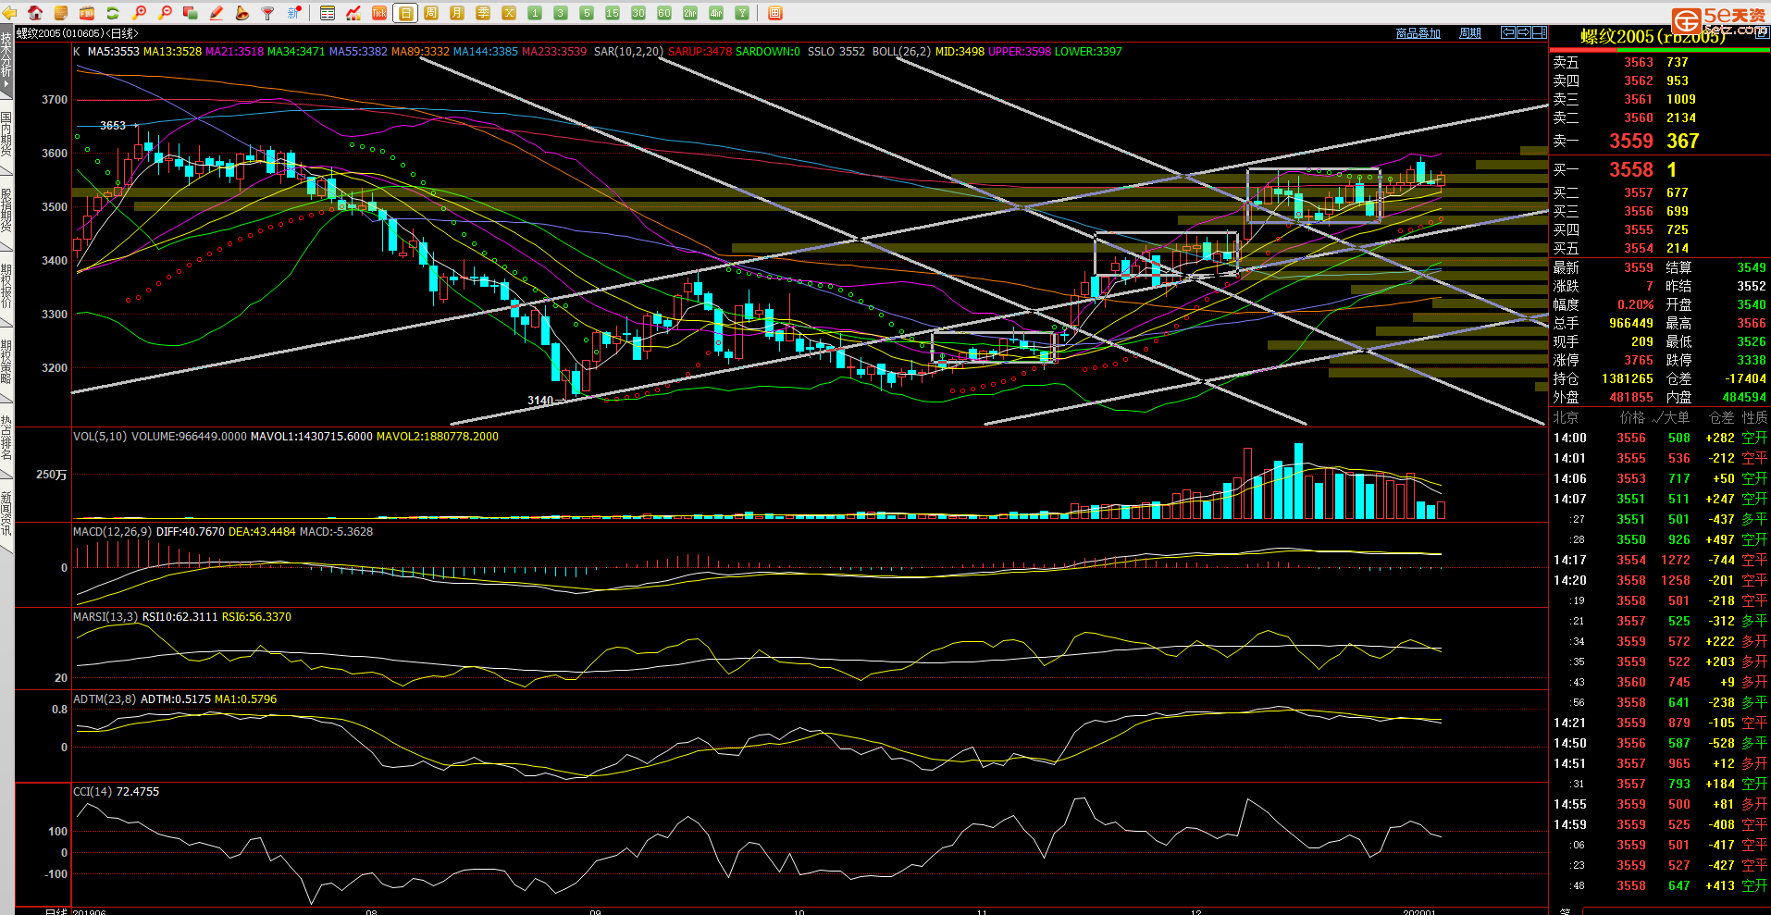
Task: Go to the red Home icon
Action: (x=35, y=13)
